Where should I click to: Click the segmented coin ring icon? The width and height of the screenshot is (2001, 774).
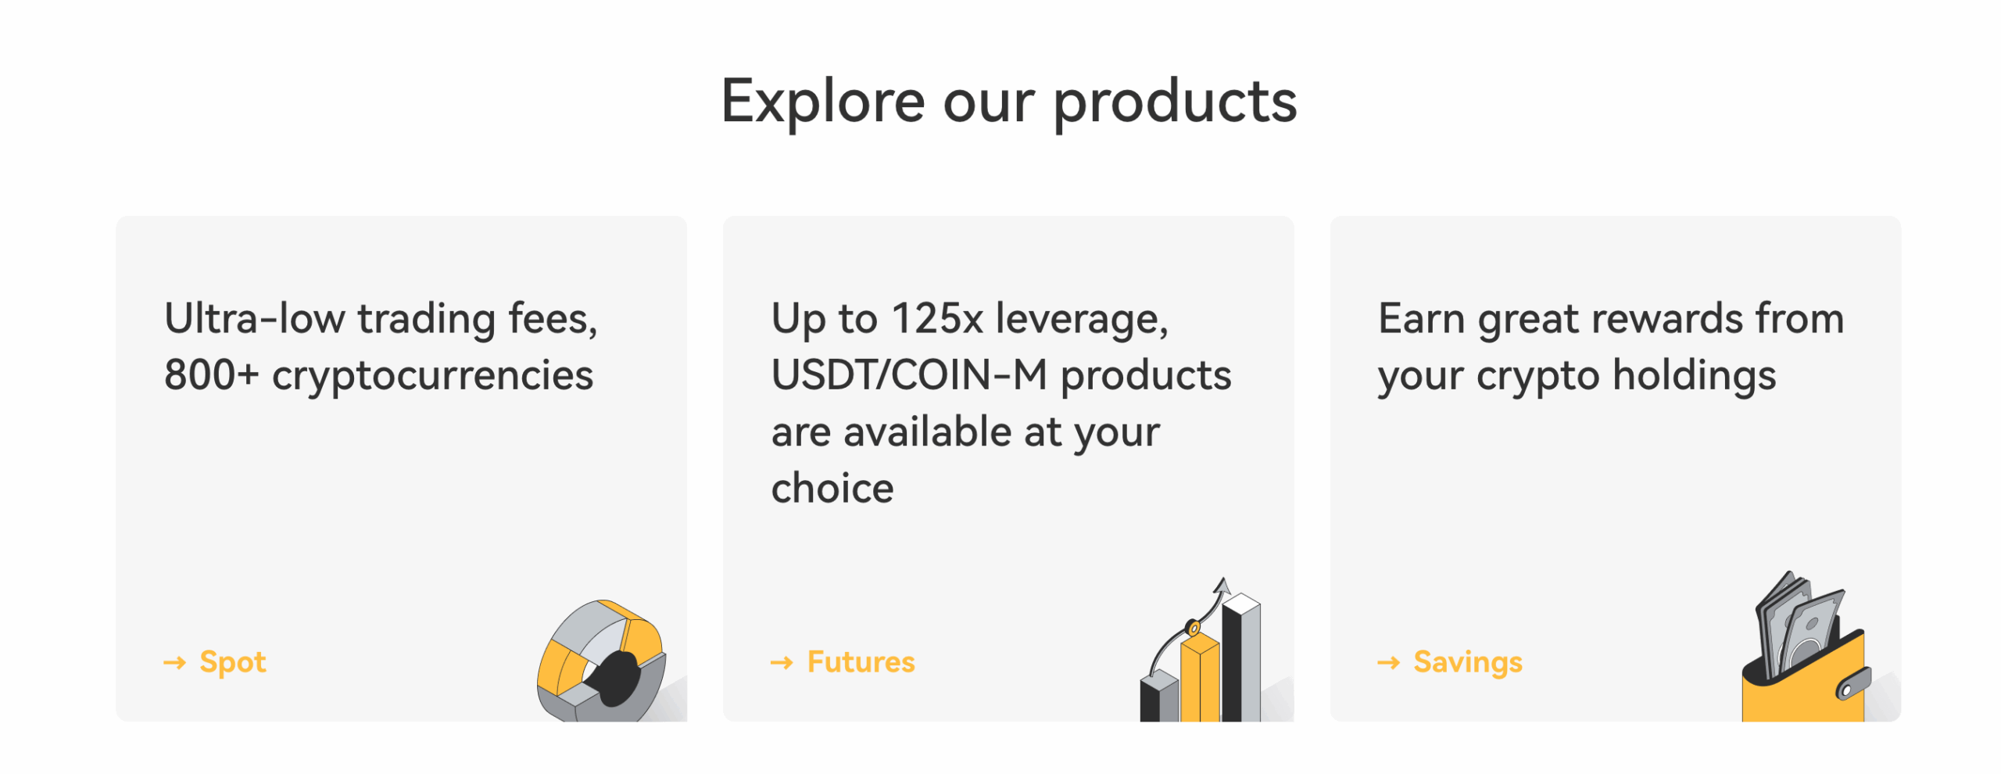tap(600, 661)
